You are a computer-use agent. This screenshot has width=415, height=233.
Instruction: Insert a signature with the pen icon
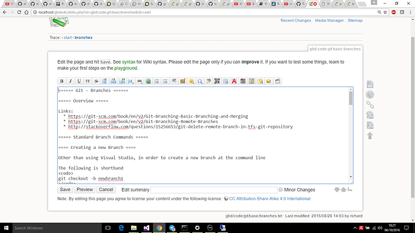pos(208,81)
